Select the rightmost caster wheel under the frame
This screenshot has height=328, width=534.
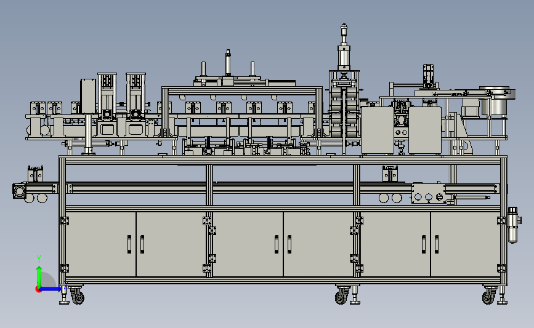click(x=489, y=296)
